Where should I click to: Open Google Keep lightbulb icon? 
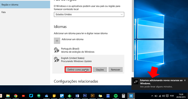coord(54,96)
